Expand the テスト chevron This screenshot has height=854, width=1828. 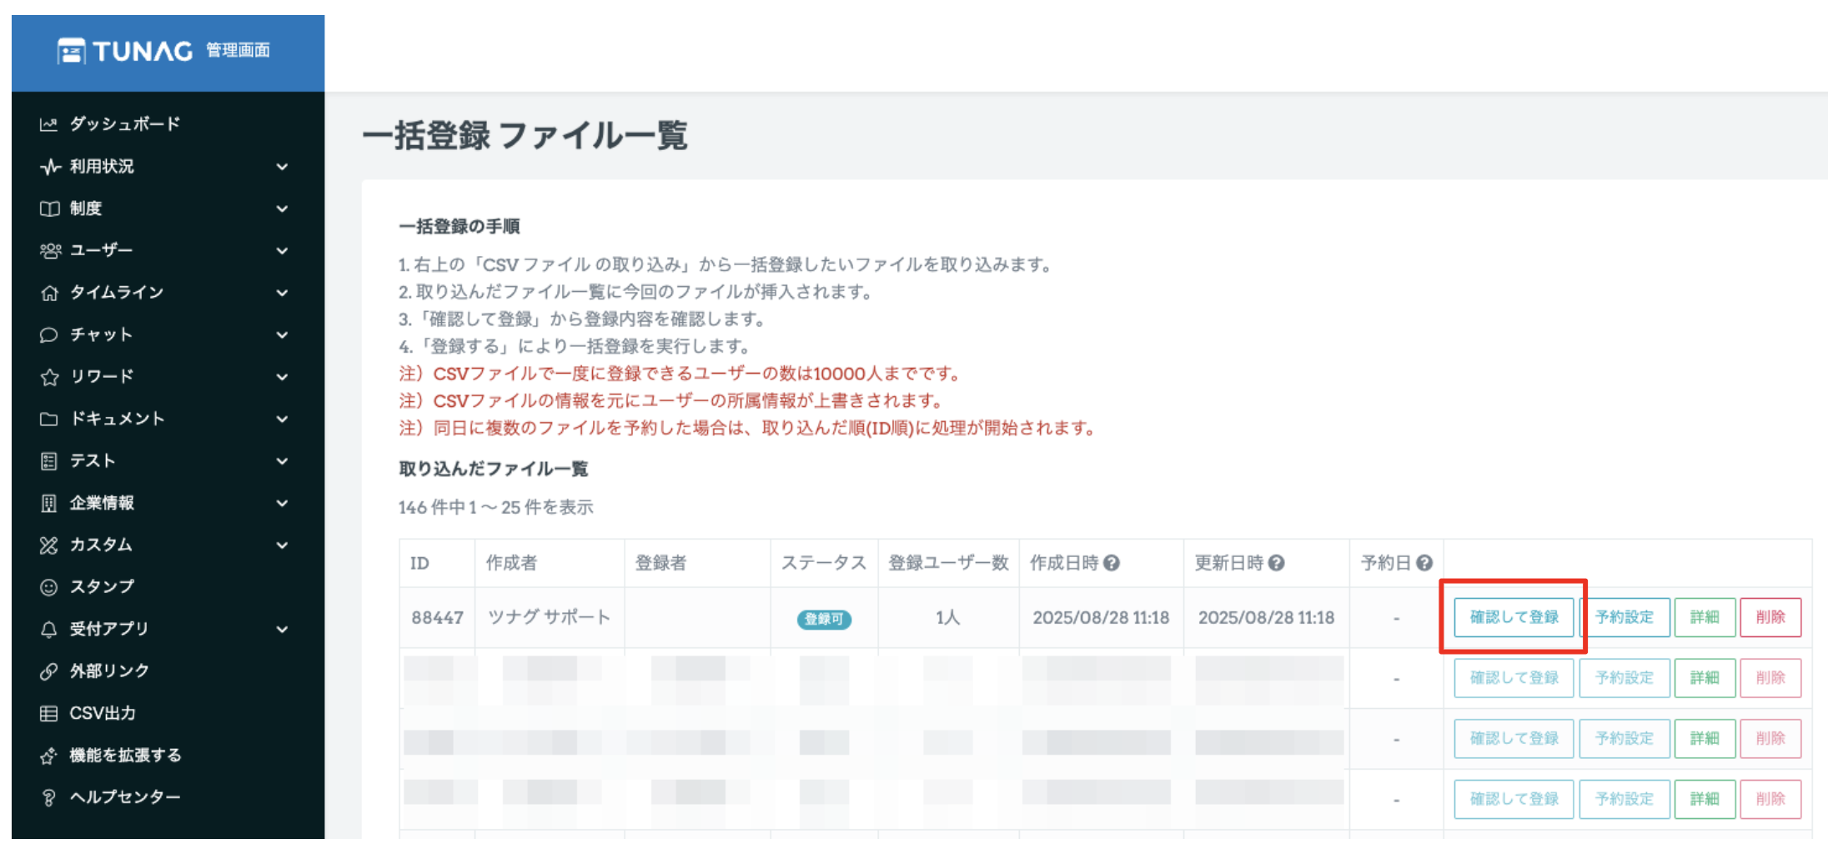[x=282, y=461]
